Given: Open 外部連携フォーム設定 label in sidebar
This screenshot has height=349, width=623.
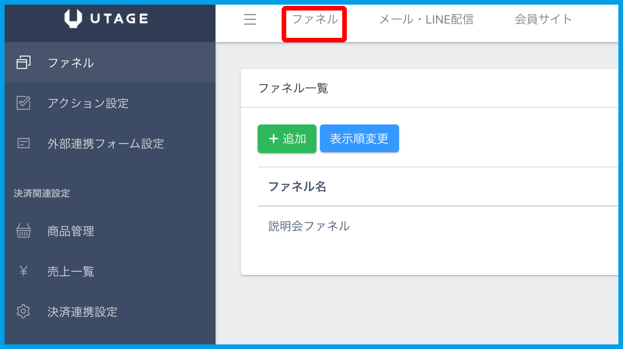Looking at the screenshot, I should coord(106,144).
